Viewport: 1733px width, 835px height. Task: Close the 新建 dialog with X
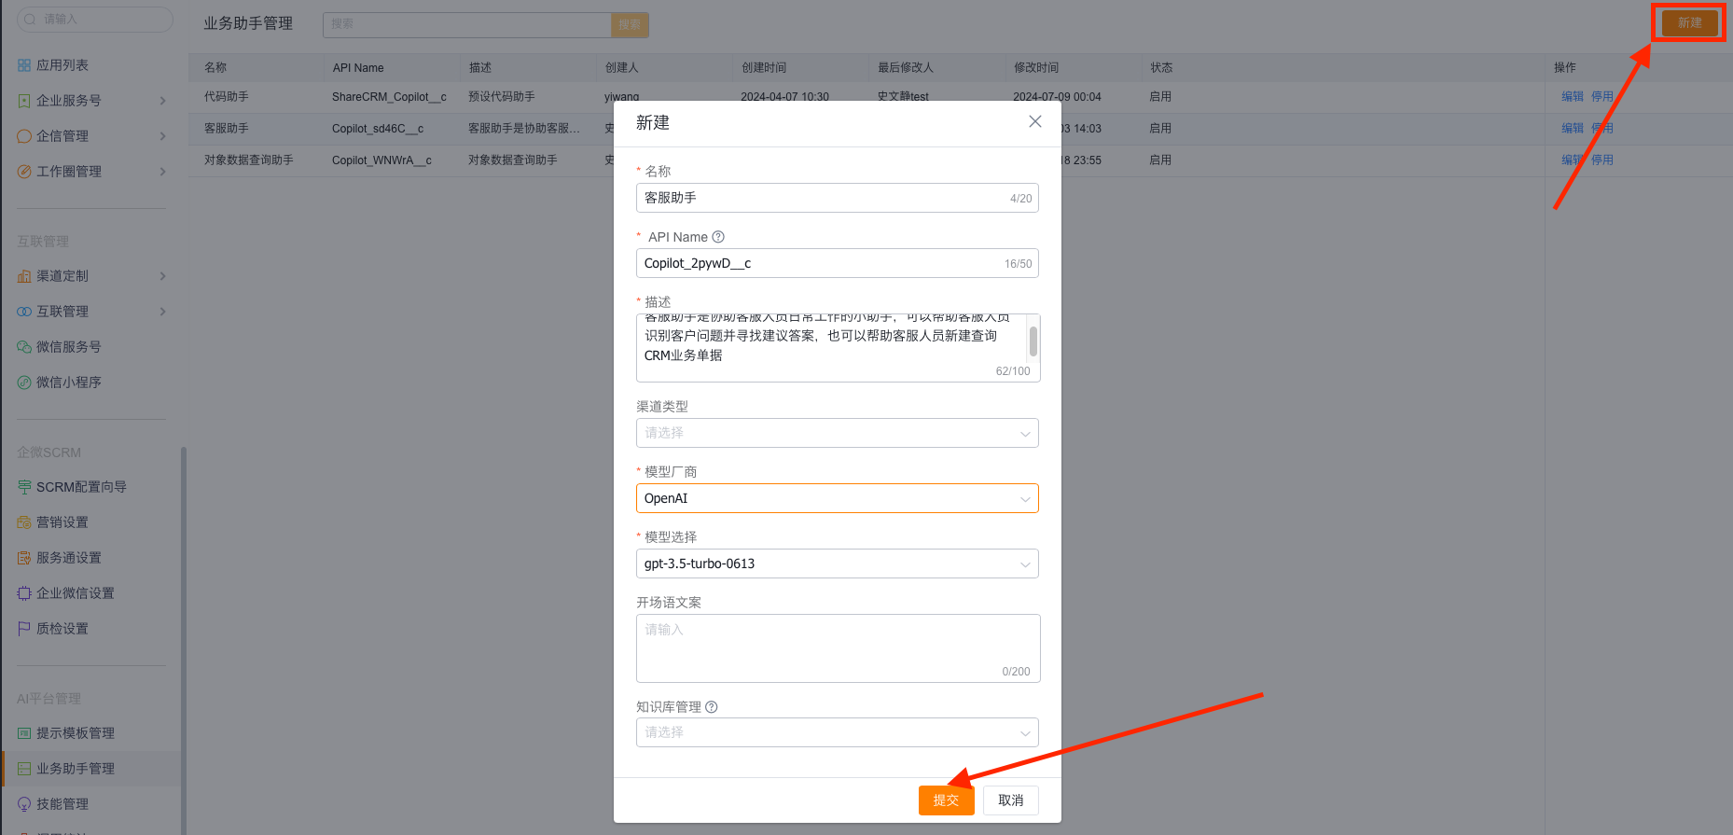coord(1035,121)
